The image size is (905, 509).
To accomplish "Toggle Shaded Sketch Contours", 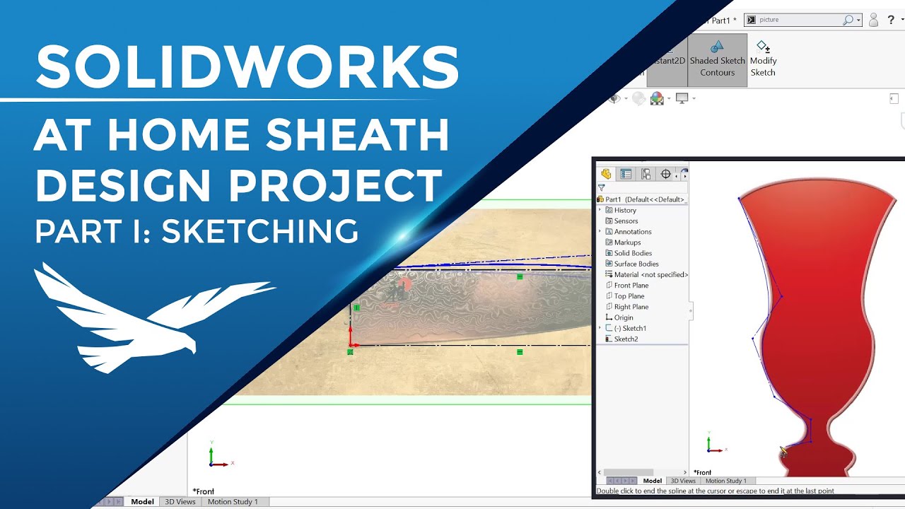I will pos(718,61).
